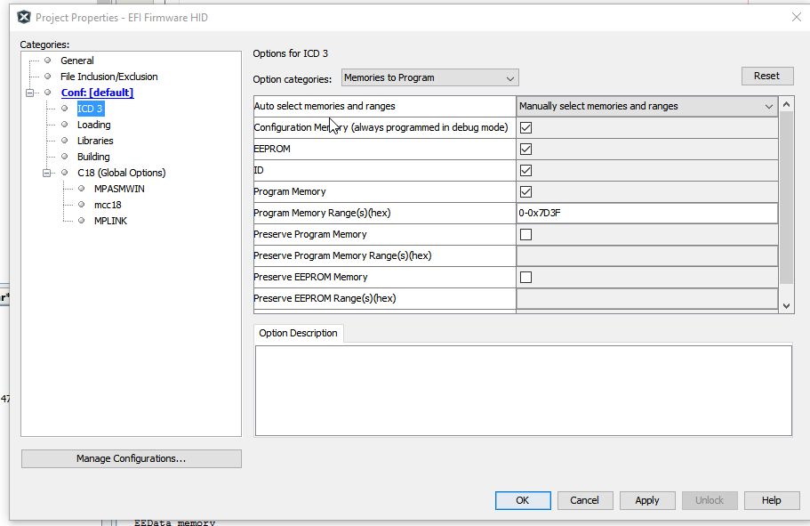Click the Auto select memories and ranges label
810x526 pixels.
[x=325, y=106]
